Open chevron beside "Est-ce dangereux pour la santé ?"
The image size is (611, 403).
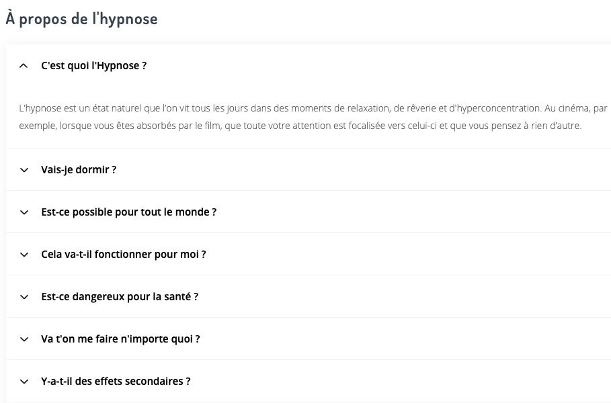point(24,297)
